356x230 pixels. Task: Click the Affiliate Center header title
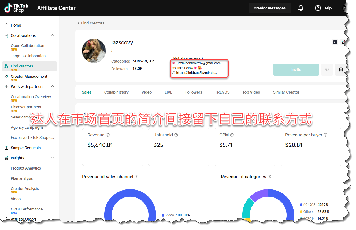point(56,8)
